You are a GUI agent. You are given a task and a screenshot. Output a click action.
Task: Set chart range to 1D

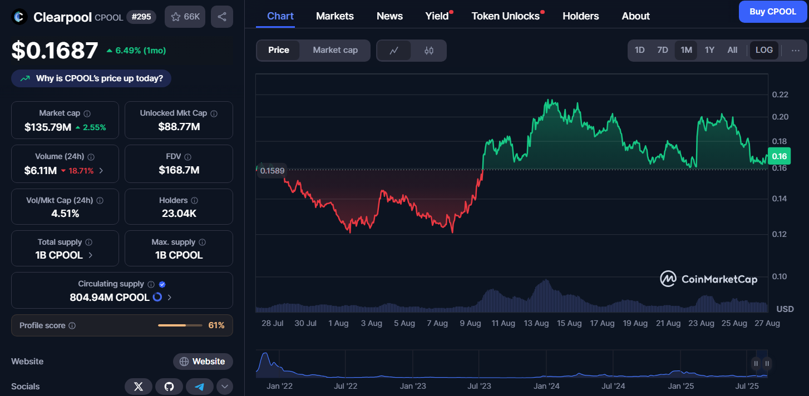[640, 50]
